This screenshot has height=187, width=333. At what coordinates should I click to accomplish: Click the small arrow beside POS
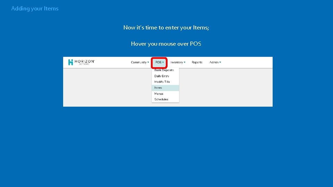click(x=163, y=62)
